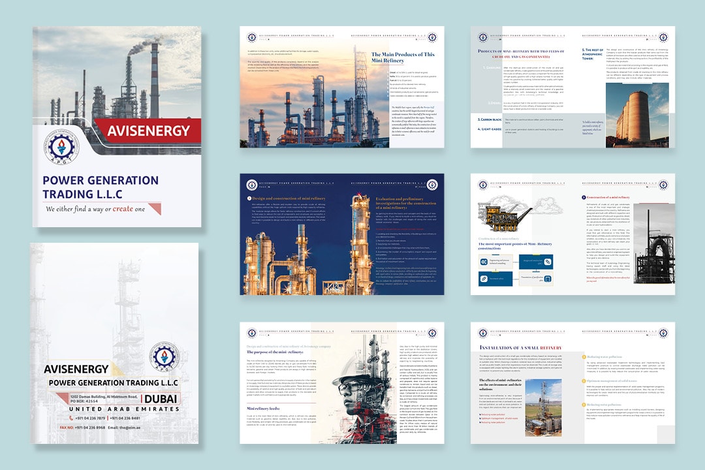The width and height of the screenshot is (705, 470).
Task: Click the FAX NO label on the back cover
Action: click(67, 428)
